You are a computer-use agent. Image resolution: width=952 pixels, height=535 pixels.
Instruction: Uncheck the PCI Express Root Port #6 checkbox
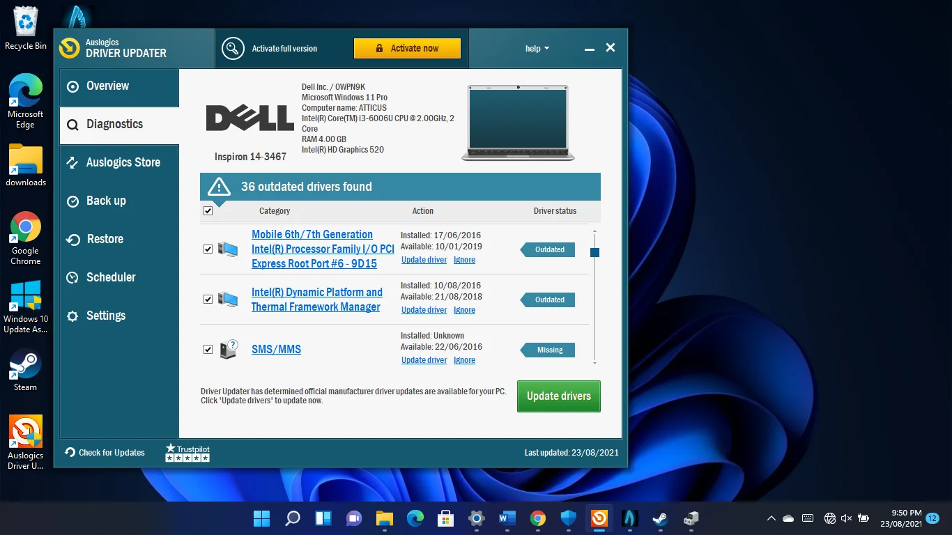208,249
